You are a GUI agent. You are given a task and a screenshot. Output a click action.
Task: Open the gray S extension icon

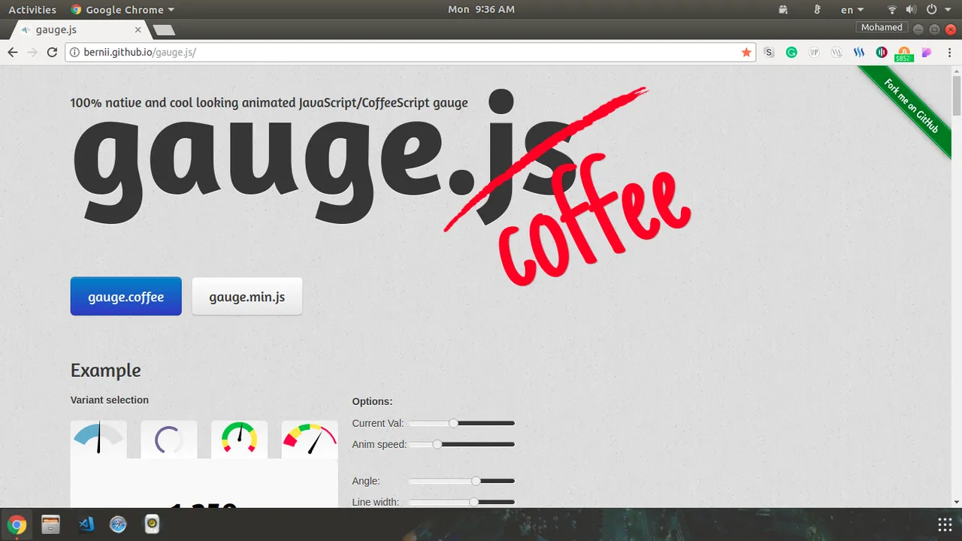coord(769,53)
